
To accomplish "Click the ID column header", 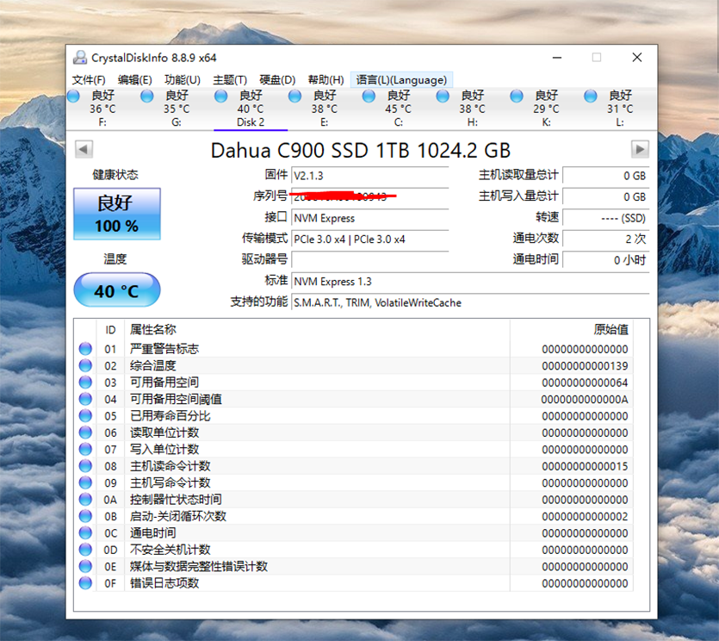I will tap(110, 330).
